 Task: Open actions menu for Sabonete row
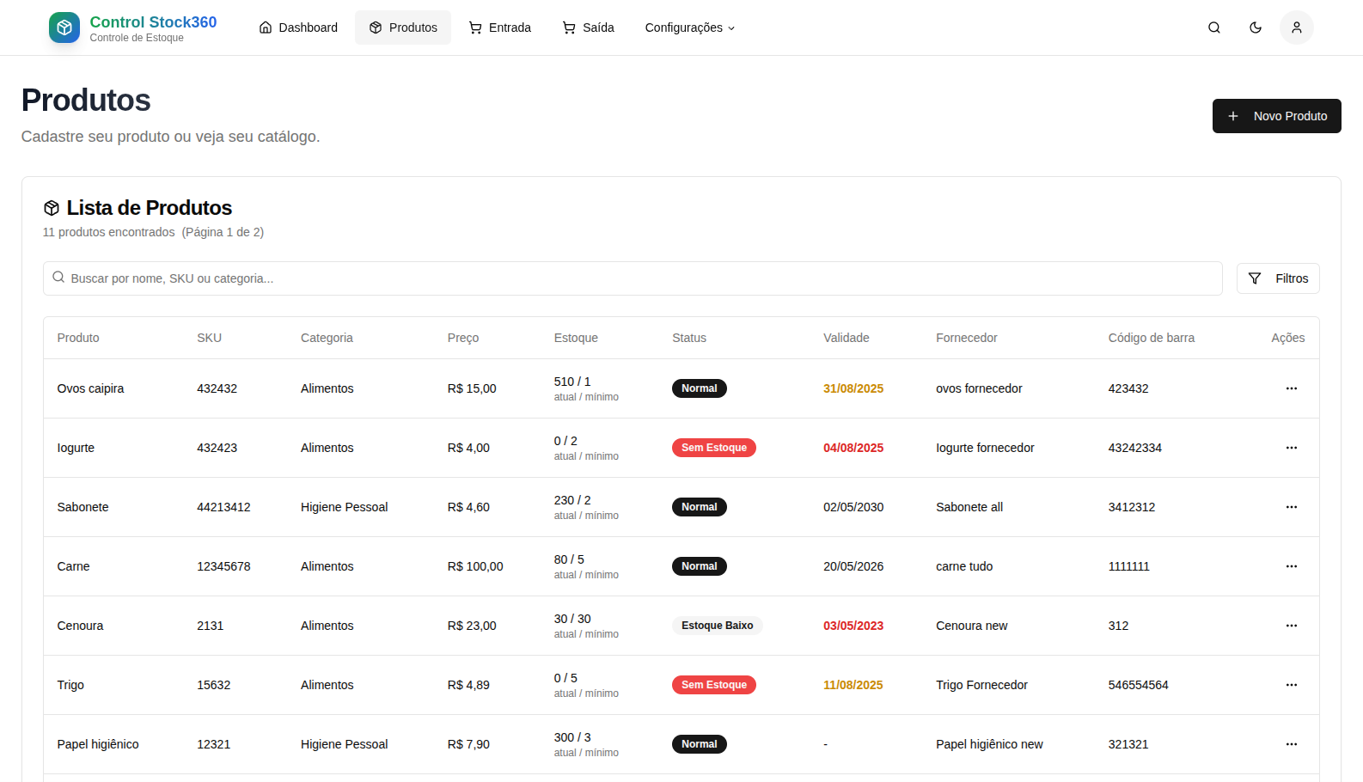(1291, 507)
